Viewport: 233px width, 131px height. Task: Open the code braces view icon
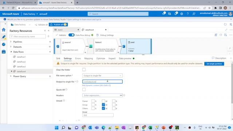[221, 35]
